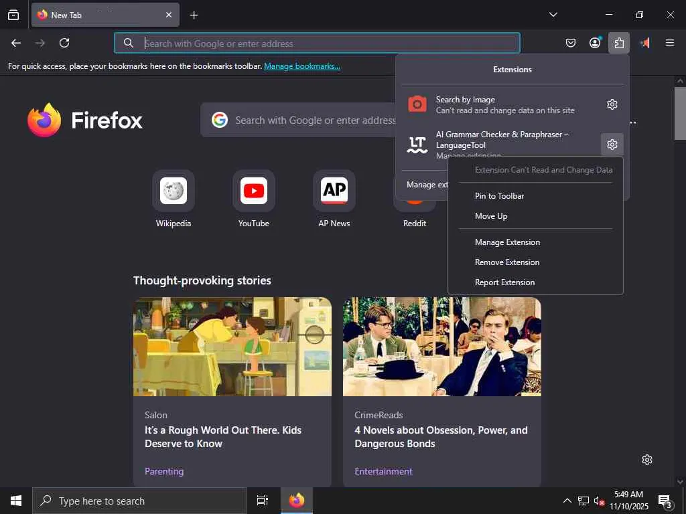Click the Parenting topic link
This screenshot has height=514, width=686.
tap(164, 472)
